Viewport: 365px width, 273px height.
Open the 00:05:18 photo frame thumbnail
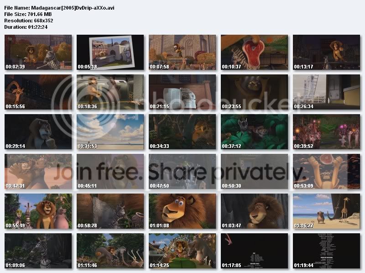110,52
